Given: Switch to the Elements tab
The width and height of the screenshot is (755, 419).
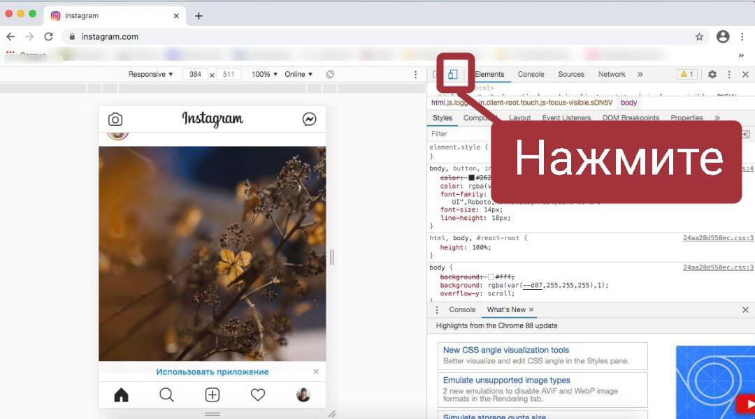Looking at the screenshot, I should point(489,74).
